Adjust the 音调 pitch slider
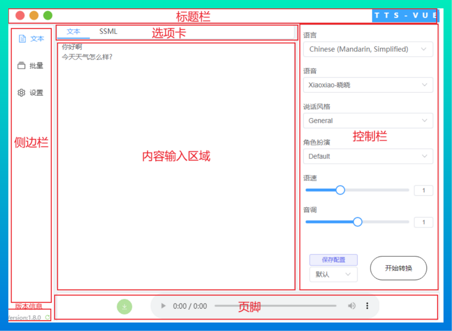Image resolution: width=452 pixels, height=331 pixels. coord(358,222)
